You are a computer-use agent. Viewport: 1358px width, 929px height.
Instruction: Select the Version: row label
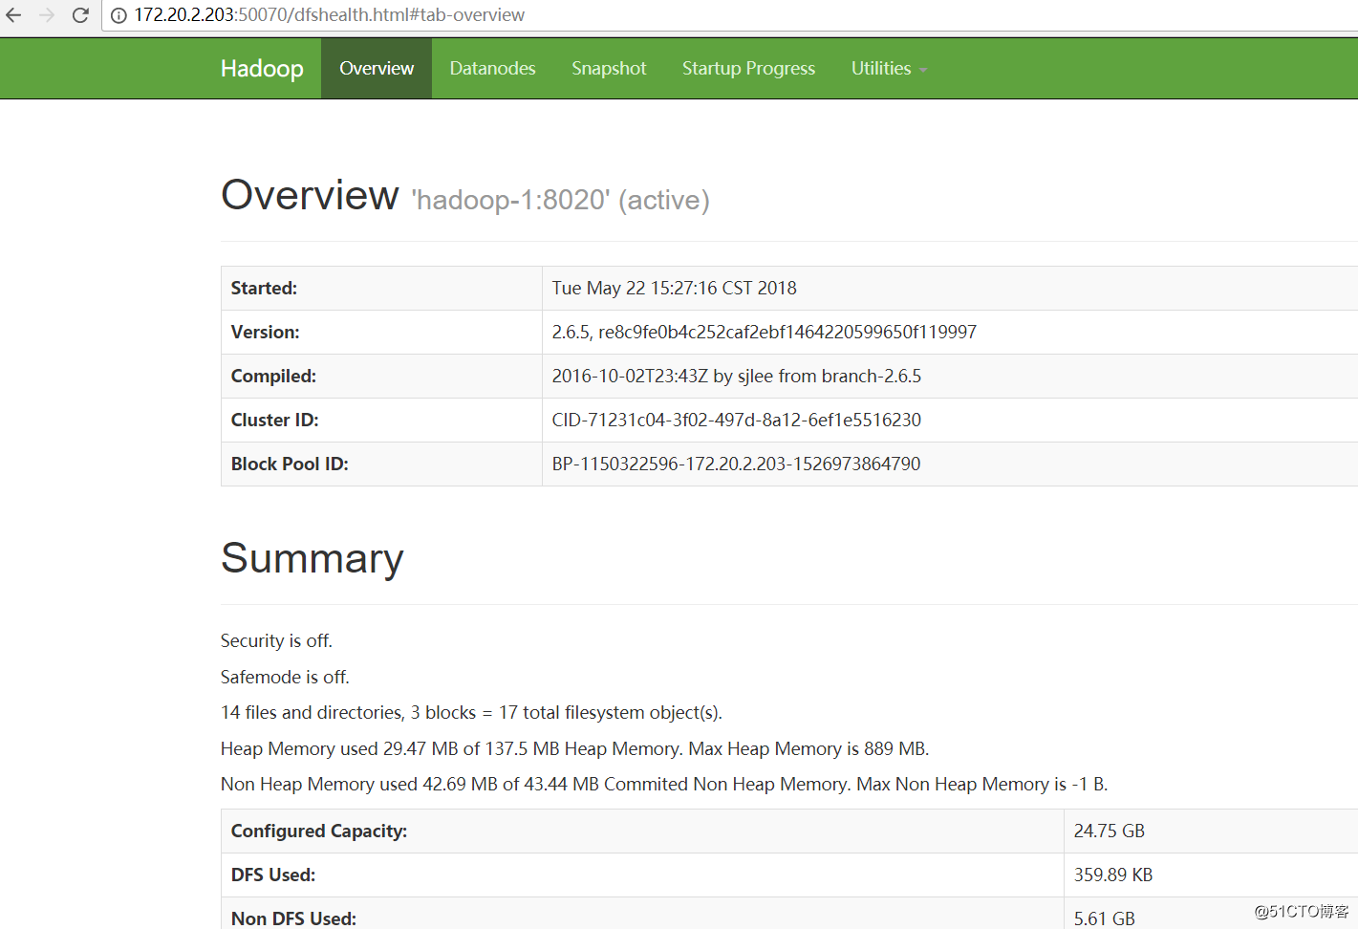point(265,332)
